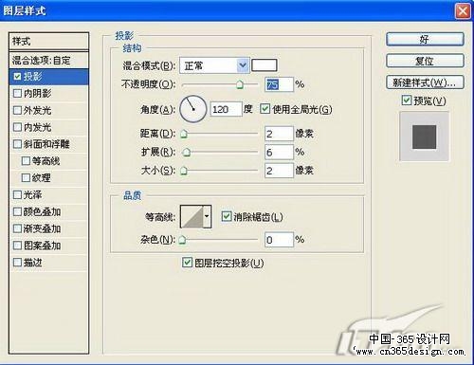The height and width of the screenshot is (365, 474).
Task: Toggle 使用全局光 checkbox
Action: pos(264,109)
